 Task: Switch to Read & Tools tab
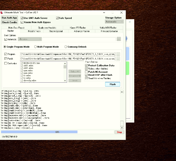[34, 31]
